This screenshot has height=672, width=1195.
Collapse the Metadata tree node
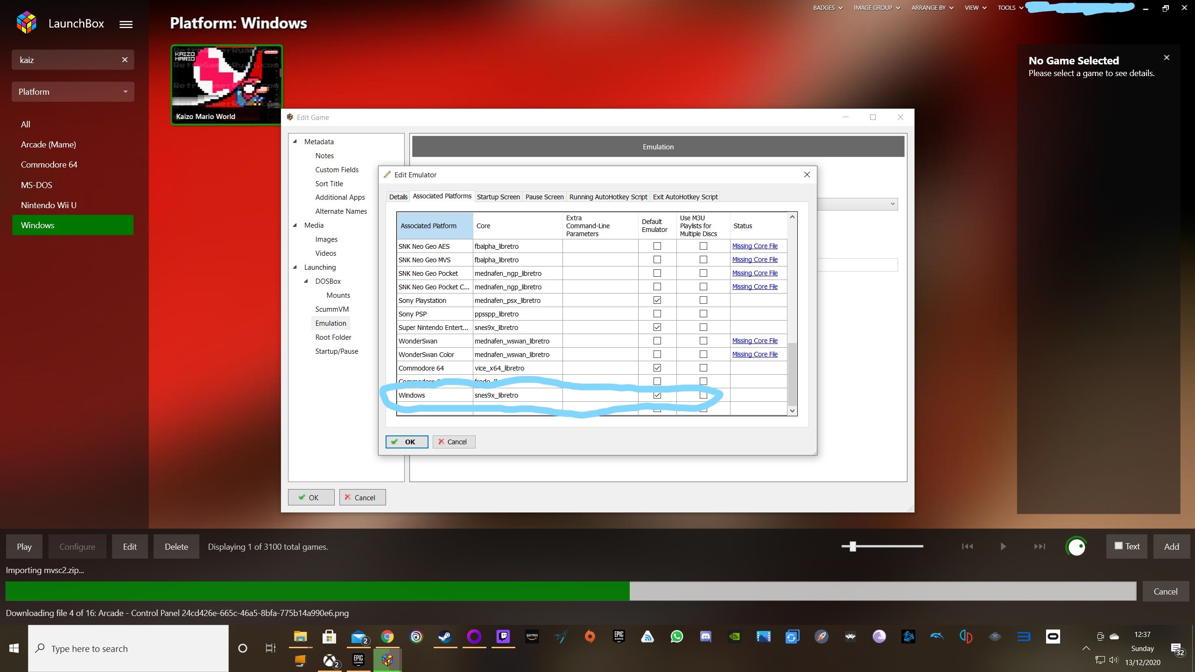(x=295, y=141)
